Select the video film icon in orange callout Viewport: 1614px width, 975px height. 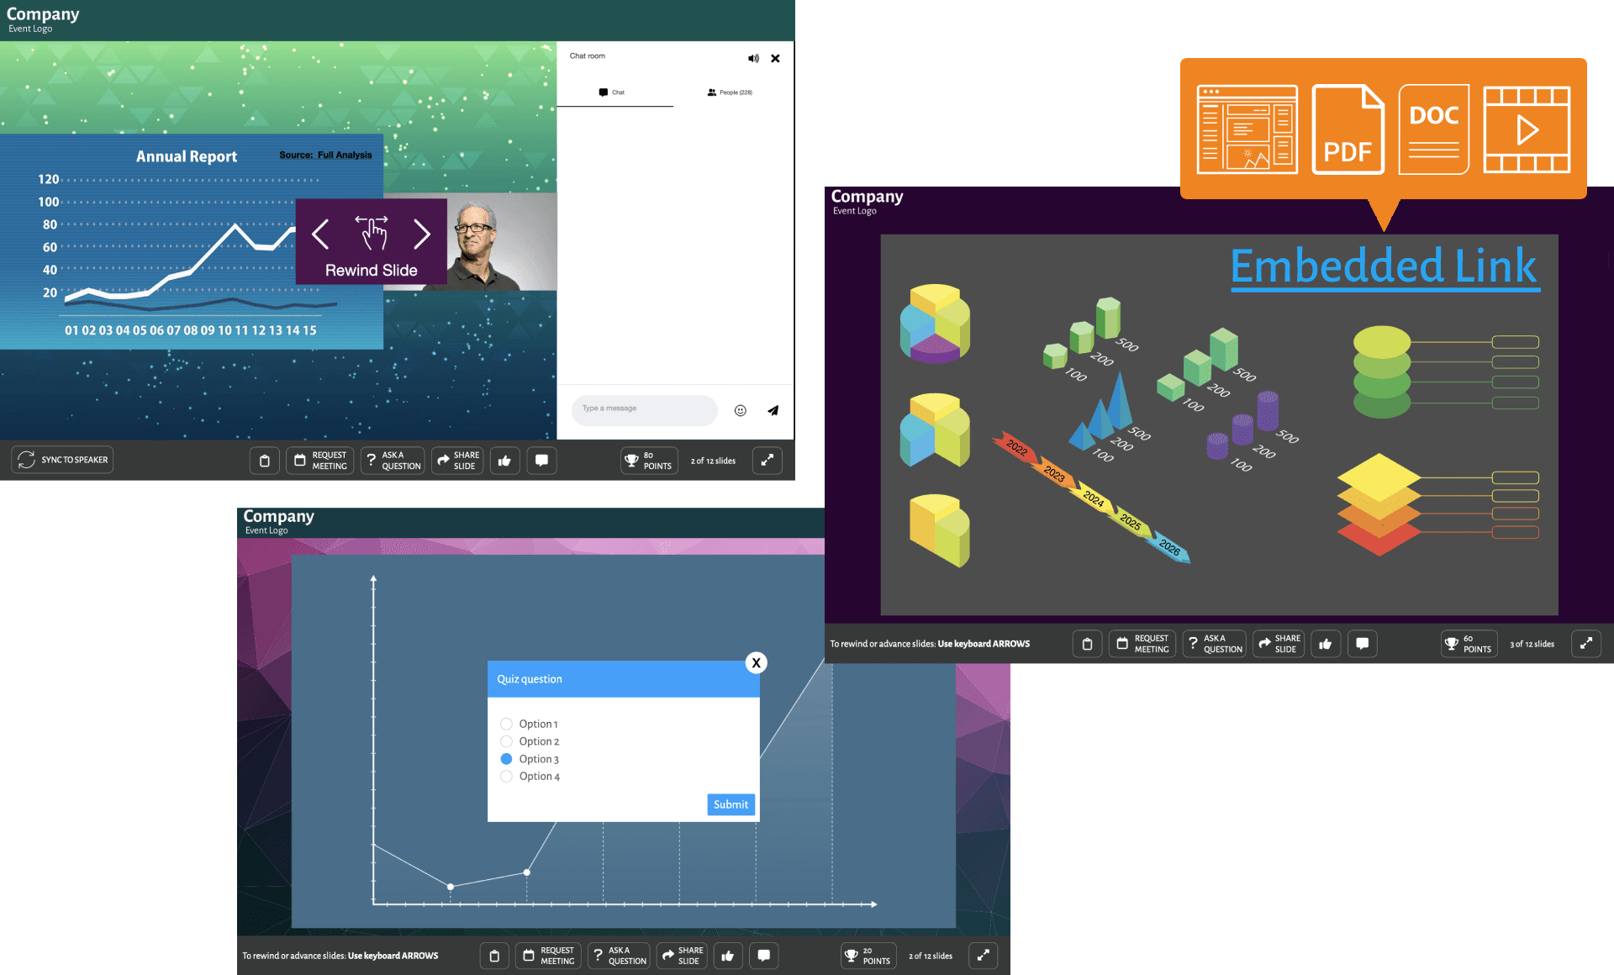[1527, 129]
